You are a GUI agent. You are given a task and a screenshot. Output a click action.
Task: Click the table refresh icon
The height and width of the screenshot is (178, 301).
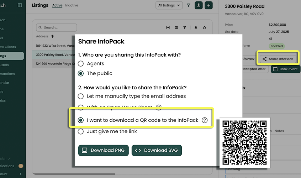coord(205,27)
